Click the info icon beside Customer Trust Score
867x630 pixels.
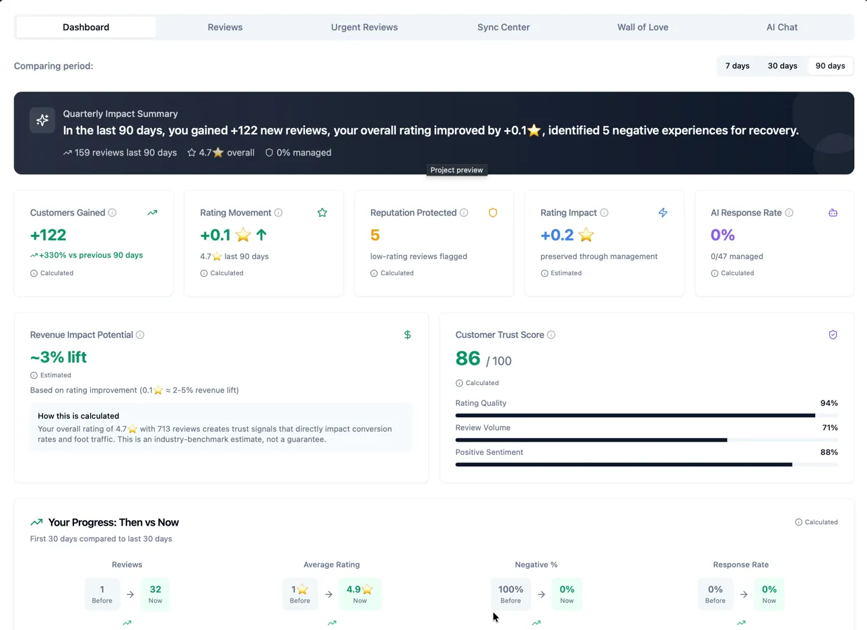coord(551,335)
